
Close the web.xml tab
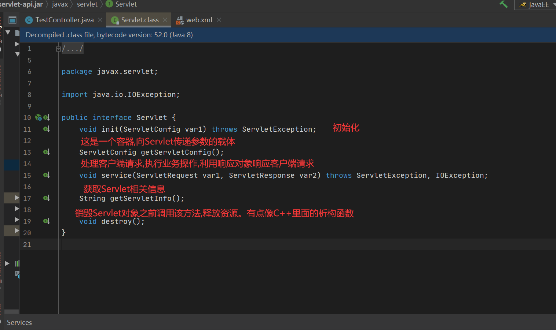[219, 20]
